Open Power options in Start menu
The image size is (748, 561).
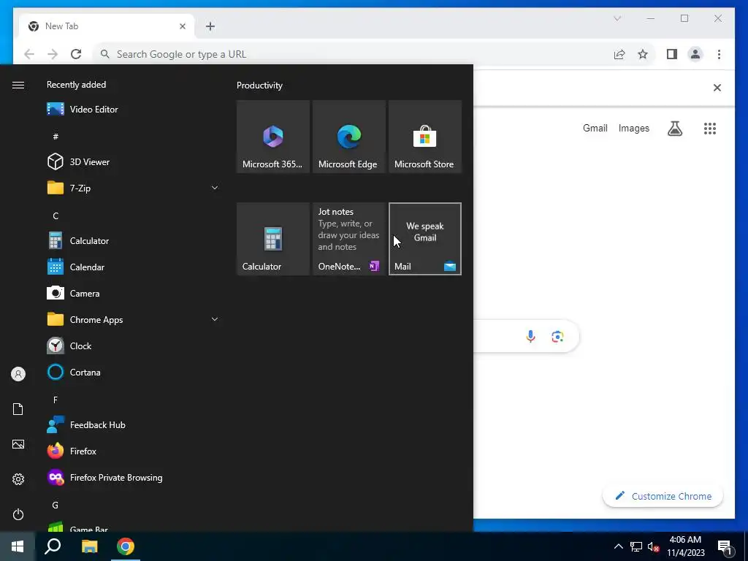click(x=18, y=514)
